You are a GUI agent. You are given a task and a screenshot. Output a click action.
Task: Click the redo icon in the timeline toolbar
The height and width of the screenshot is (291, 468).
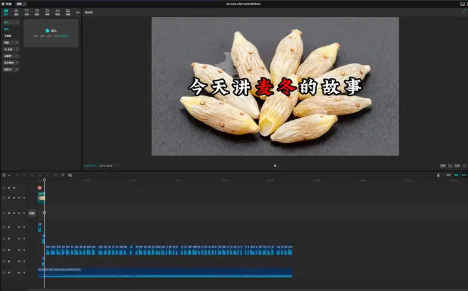click(25, 175)
